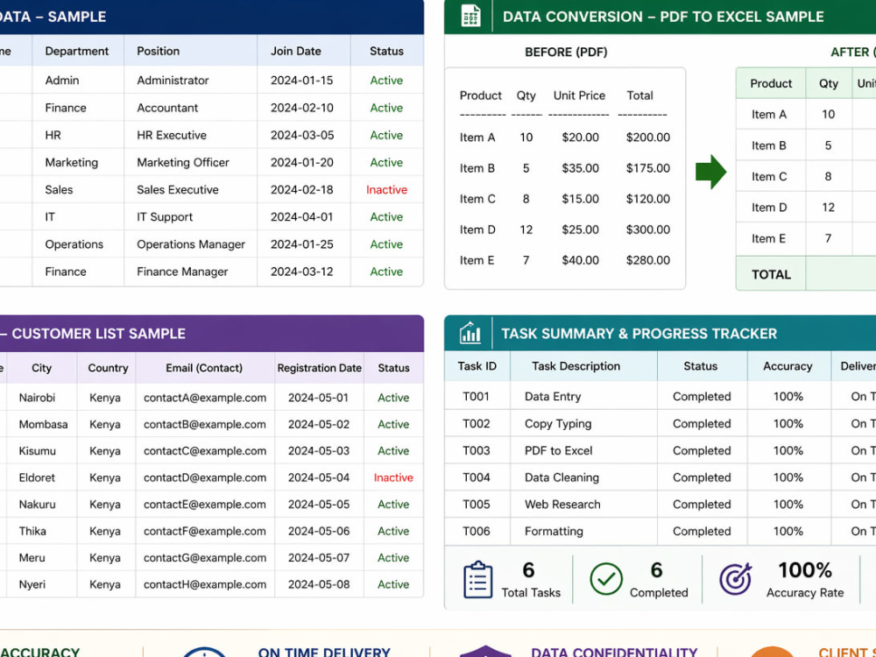Click the 'Task Description' column header
Viewport: 876px width, 657px height.
pos(576,366)
